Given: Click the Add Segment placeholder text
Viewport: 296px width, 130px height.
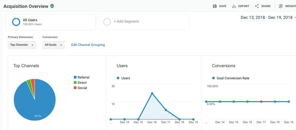Looking at the screenshot, I should coord(126,22).
